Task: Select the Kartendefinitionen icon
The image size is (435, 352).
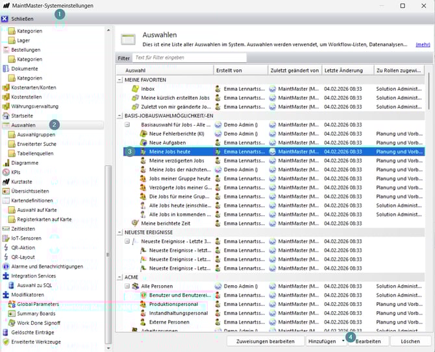Action: click(6, 200)
